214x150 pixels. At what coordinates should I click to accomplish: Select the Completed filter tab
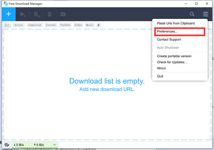coord(35,25)
